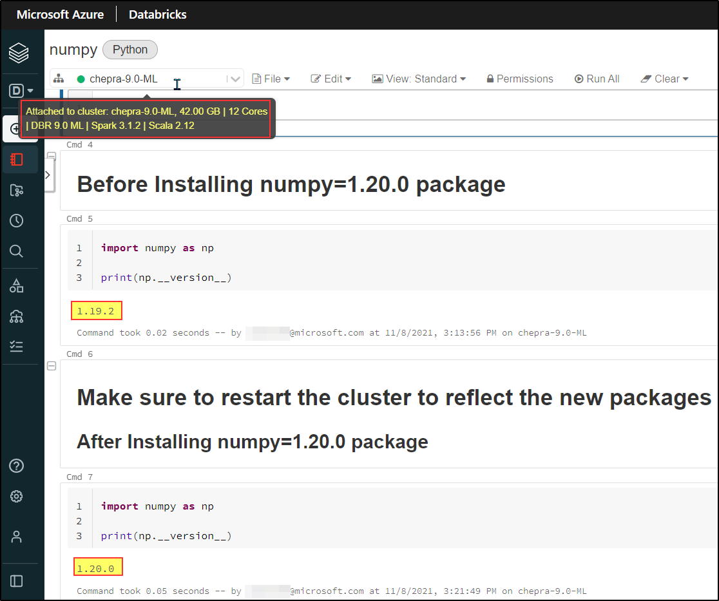Click the Make sure to restart cluster heading
Viewport: 719px width, 601px height.
pos(394,397)
